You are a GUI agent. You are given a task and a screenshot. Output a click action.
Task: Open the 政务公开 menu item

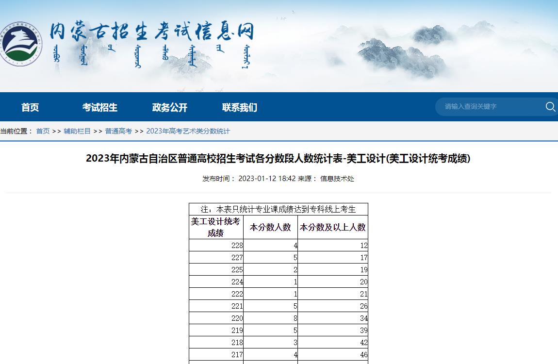pyautogui.click(x=170, y=107)
